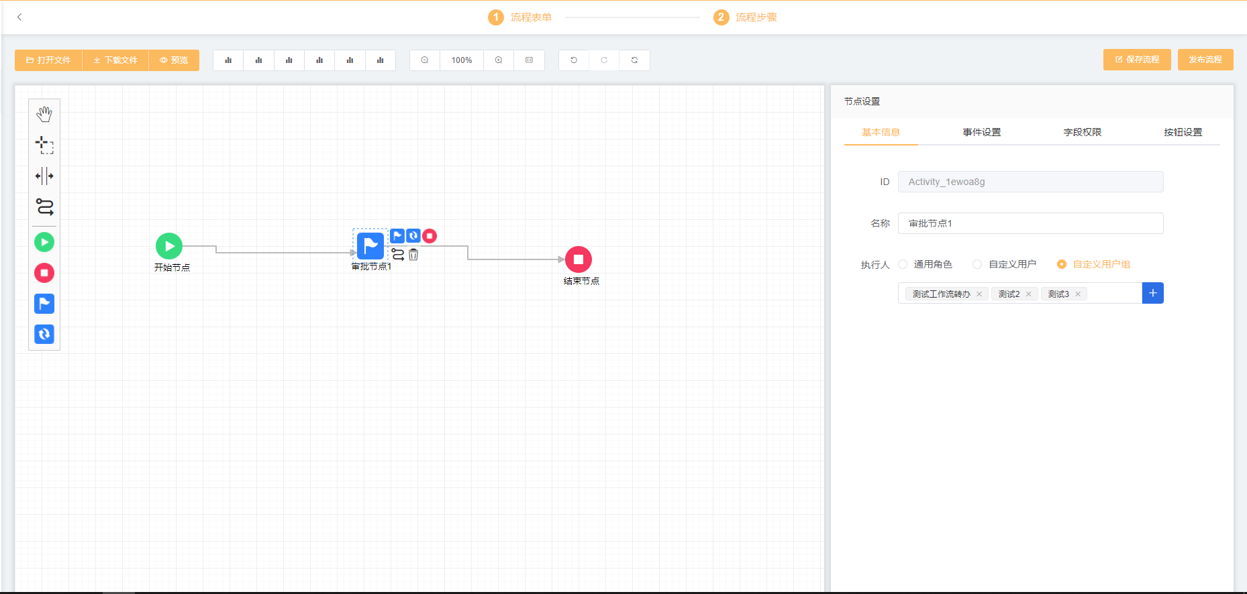Viewport: 1247px width, 594px height.
Task: Click the first alignment bar-chart icon
Action: pos(228,60)
